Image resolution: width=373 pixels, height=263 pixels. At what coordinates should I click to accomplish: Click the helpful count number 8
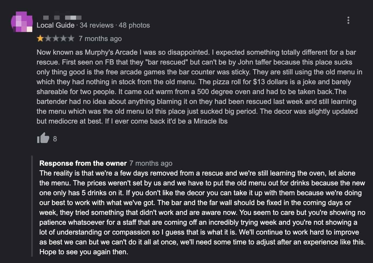(x=55, y=139)
